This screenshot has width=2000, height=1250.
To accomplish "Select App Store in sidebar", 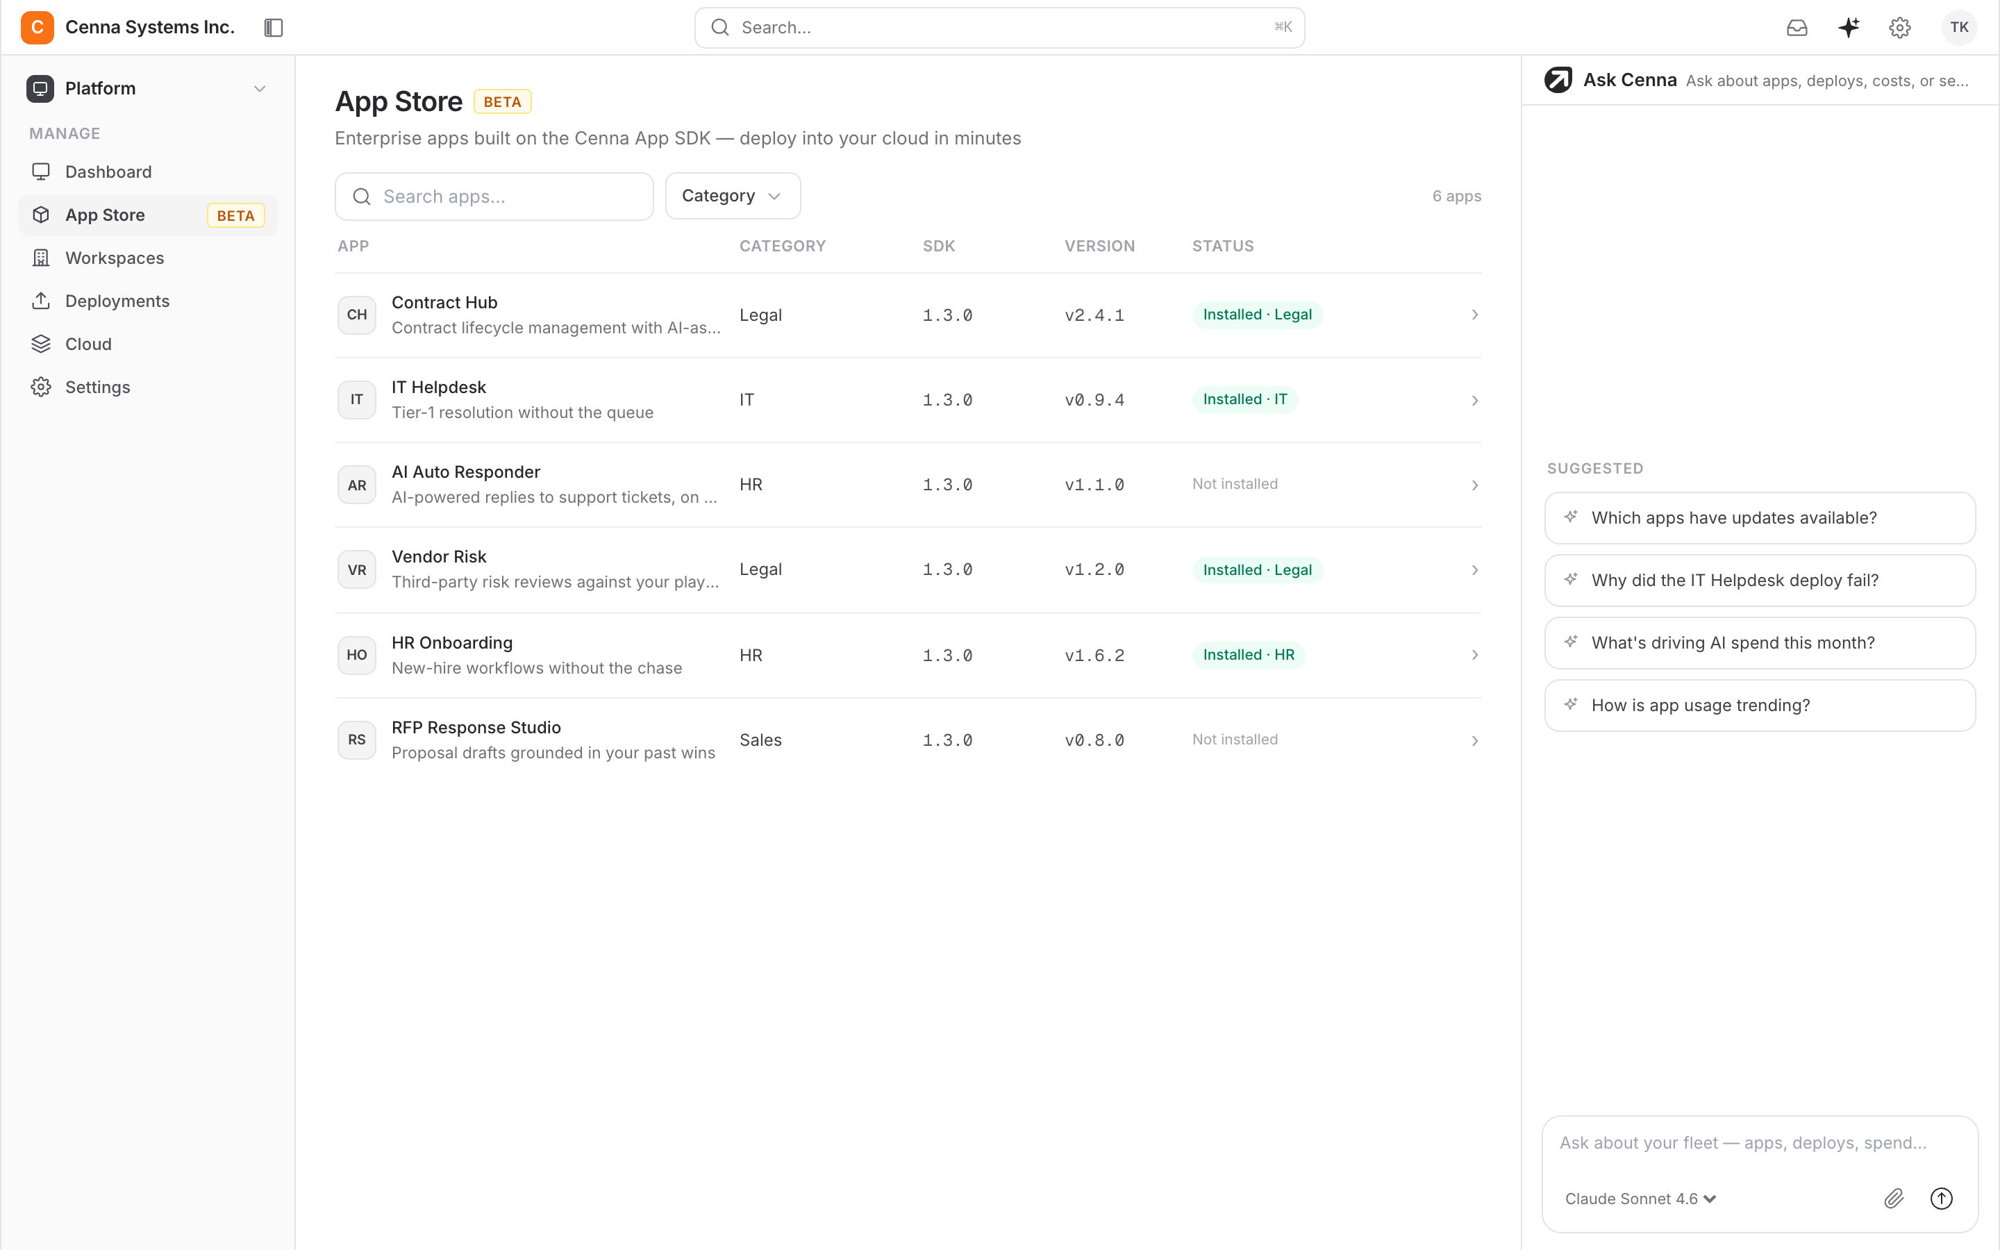I will click(x=148, y=215).
